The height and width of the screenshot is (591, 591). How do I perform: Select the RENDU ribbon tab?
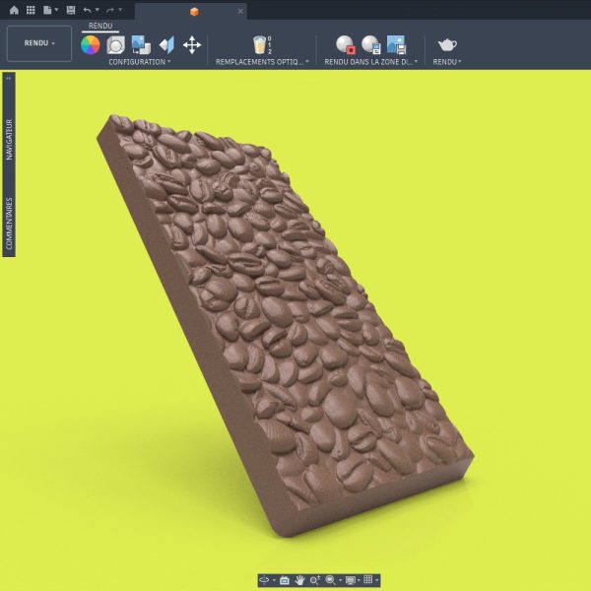click(x=100, y=26)
